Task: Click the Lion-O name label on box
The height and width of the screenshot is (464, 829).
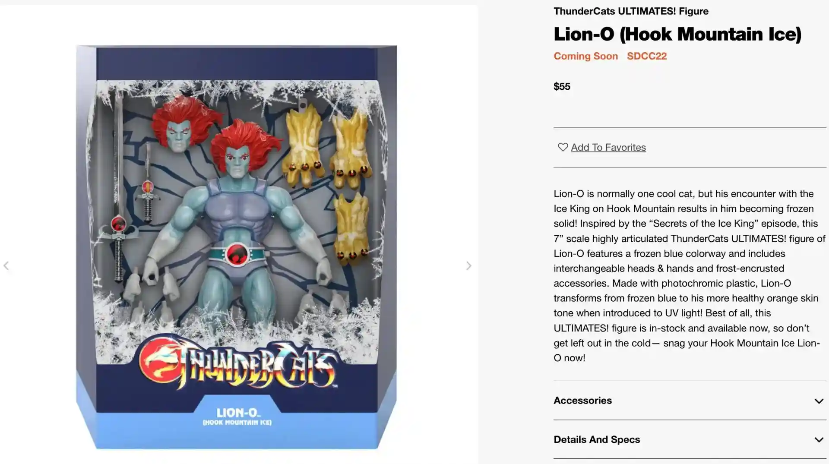Action: [237, 417]
